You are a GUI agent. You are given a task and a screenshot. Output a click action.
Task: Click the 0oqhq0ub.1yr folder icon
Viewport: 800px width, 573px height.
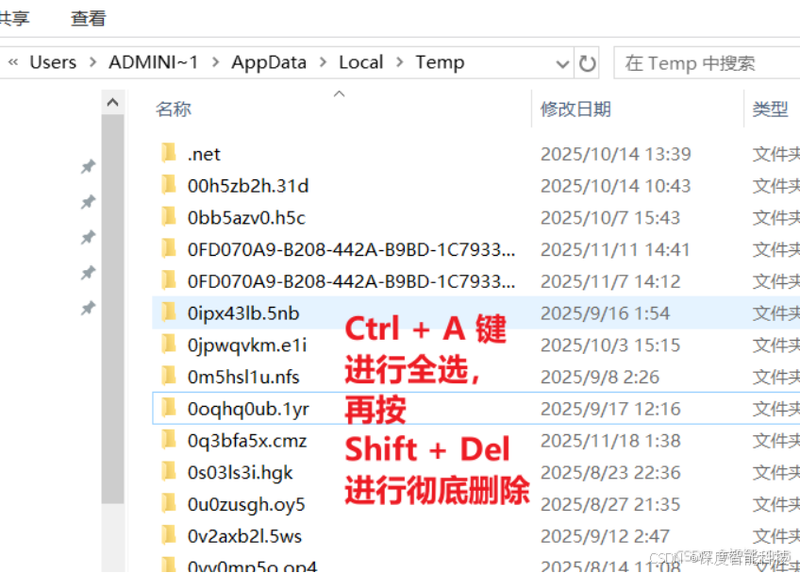[168, 408]
